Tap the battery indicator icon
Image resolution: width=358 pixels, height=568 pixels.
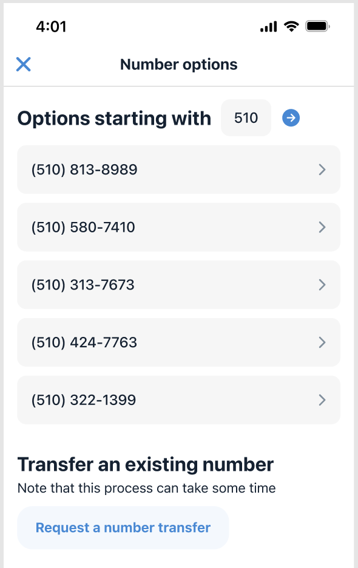click(x=317, y=26)
